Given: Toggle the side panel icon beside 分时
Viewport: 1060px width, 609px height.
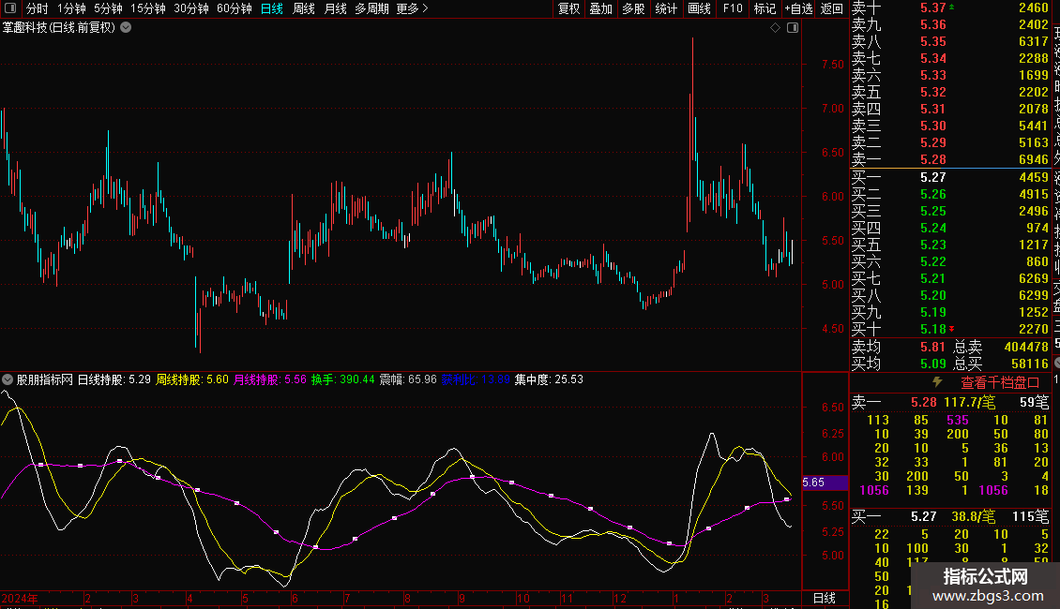Looking at the screenshot, I should click(x=10, y=8).
